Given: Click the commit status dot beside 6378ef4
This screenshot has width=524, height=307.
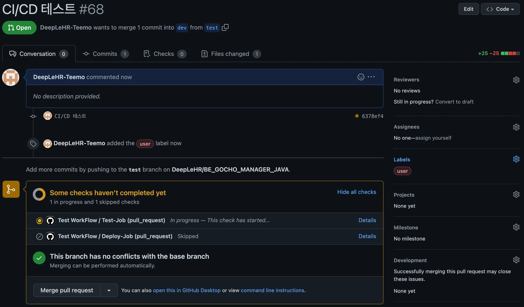Looking at the screenshot, I should (x=357, y=116).
